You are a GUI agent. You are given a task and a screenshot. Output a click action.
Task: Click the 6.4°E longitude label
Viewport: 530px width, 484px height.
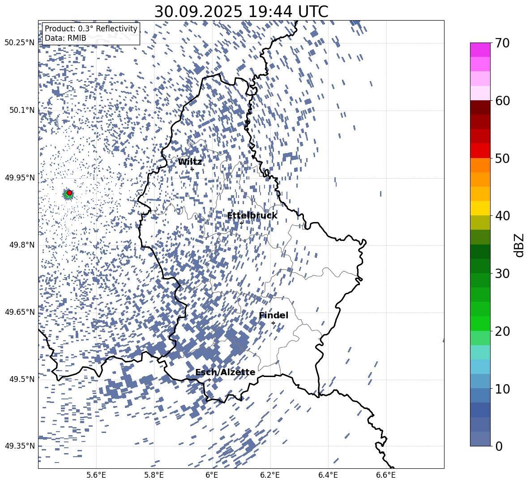(328, 475)
